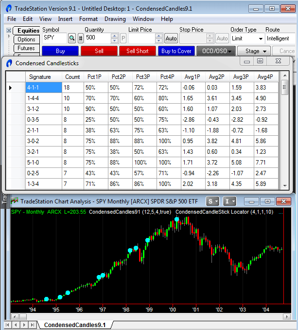
Task: Select the Equities order tab
Action: tap(26, 31)
